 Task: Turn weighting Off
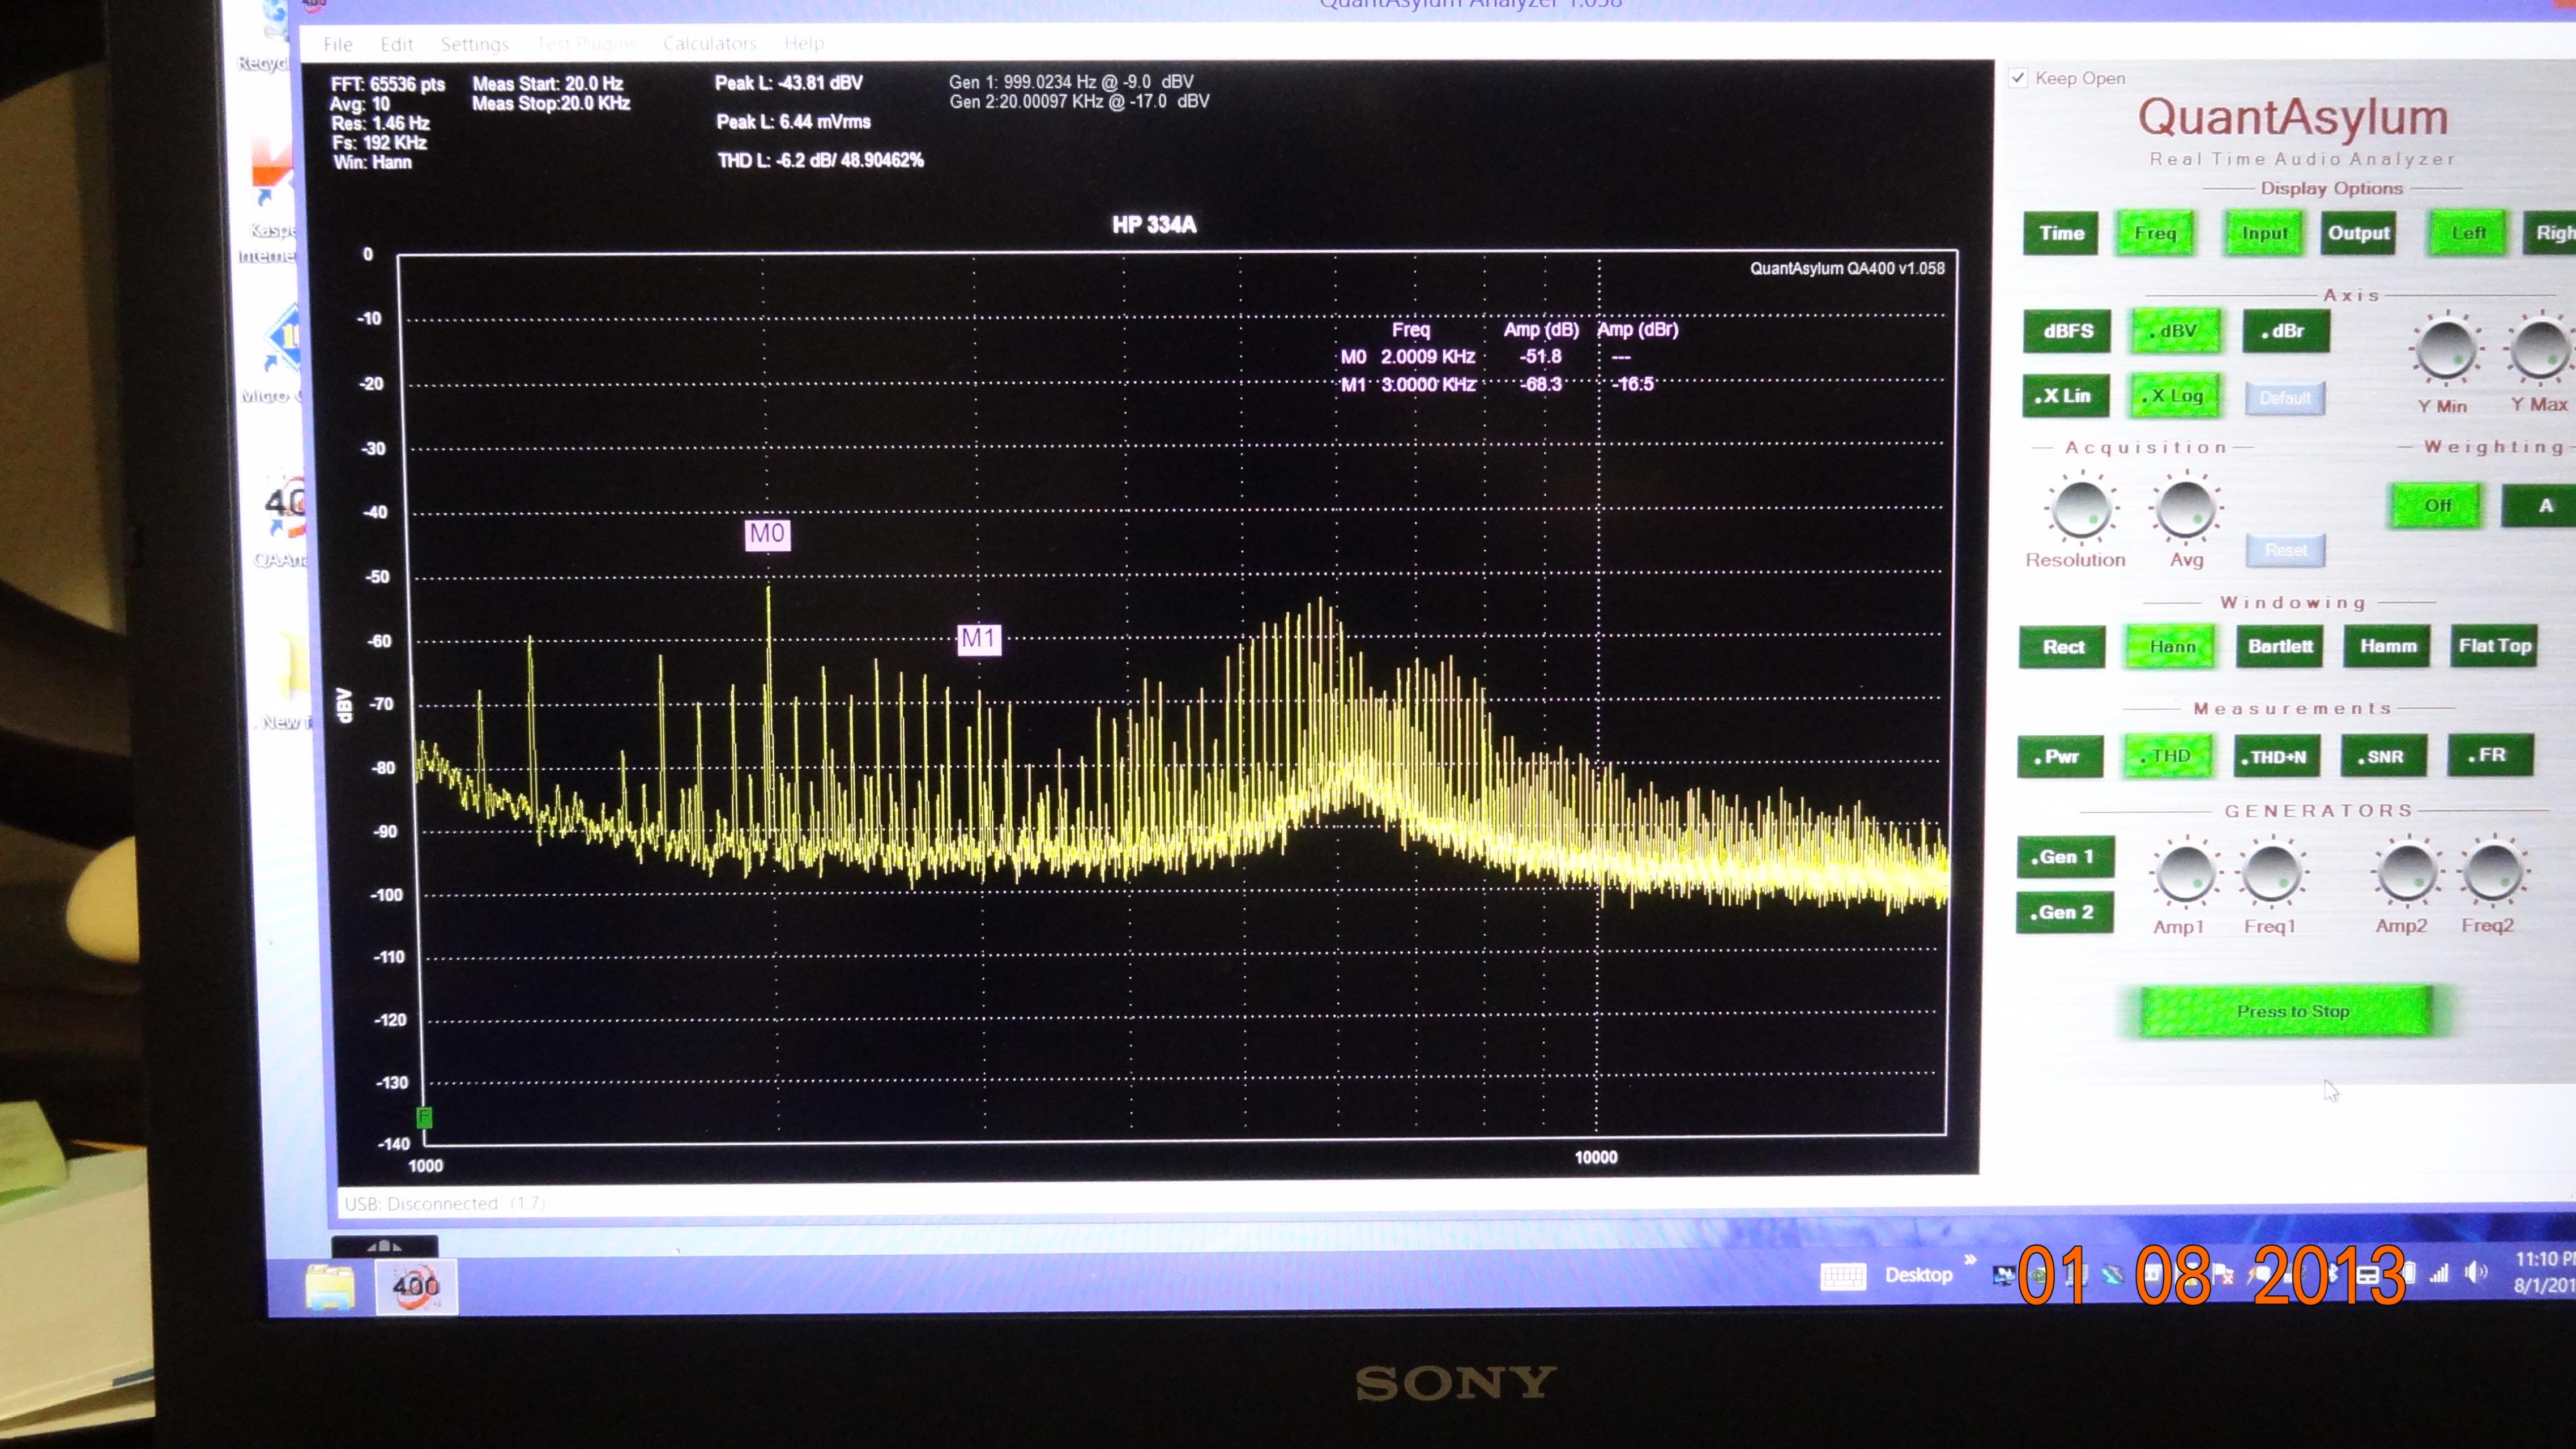pyautogui.click(x=2437, y=506)
